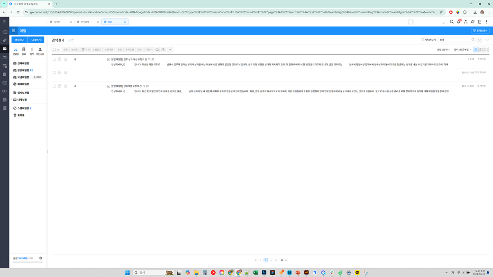Click the 온라인문의 button
The width and height of the screenshot is (493, 277).
point(480,31)
